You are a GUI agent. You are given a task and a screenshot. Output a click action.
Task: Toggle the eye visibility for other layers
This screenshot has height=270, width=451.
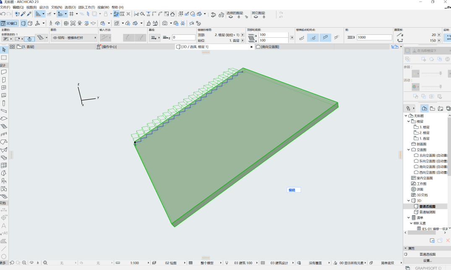tap(255, 17)
